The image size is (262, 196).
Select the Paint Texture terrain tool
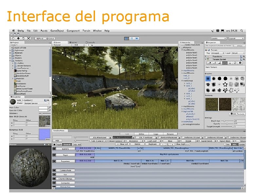coord(225,63)
